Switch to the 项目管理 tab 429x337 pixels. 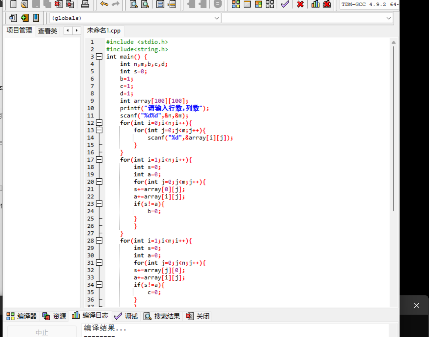pos(19,30)
